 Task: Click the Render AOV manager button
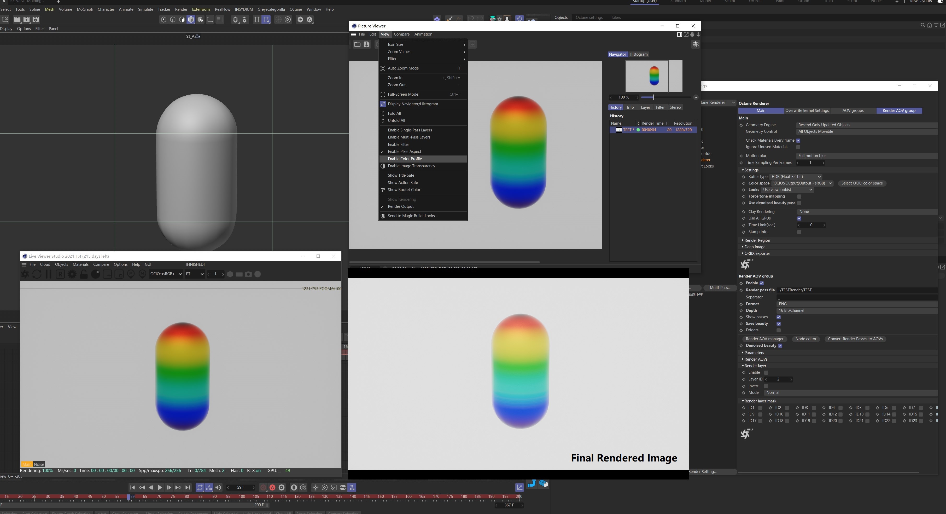tap(764, 339)
